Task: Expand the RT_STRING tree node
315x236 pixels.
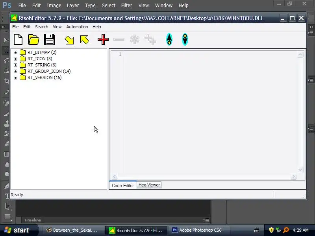Action: pos(15,65)
